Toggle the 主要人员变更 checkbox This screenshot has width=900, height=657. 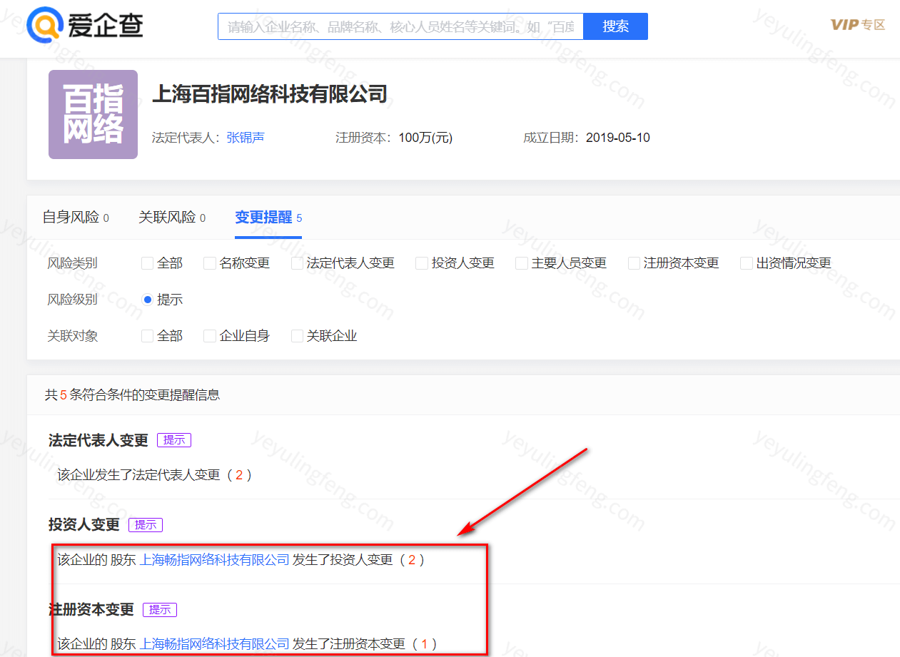[x=522, y=263]
